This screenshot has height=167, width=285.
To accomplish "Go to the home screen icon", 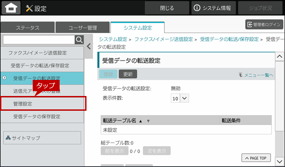I will (x=11, y=8).
